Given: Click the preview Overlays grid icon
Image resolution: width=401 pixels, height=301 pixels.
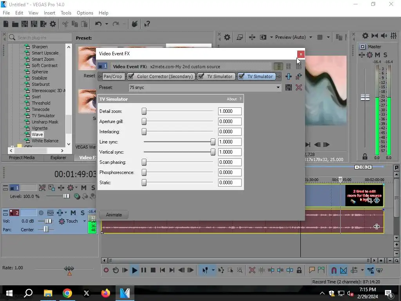Looking at the screenshot, I should 320,37.
